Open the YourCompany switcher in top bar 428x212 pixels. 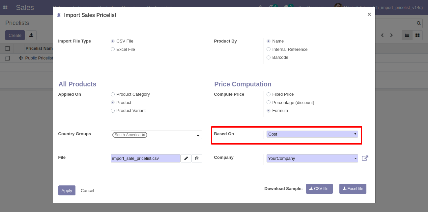click(x=312, y=7)
